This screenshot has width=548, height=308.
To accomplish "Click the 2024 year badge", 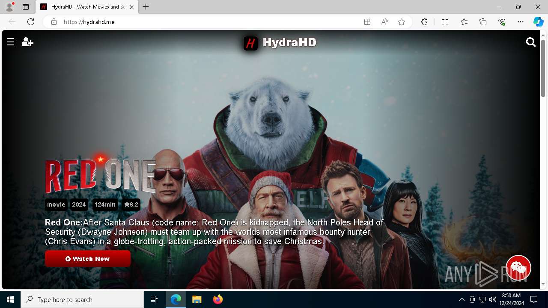I will 79,204.
